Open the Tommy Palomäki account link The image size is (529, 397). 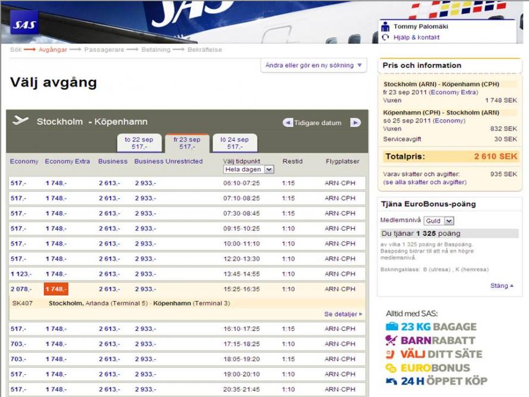(421, 26)
